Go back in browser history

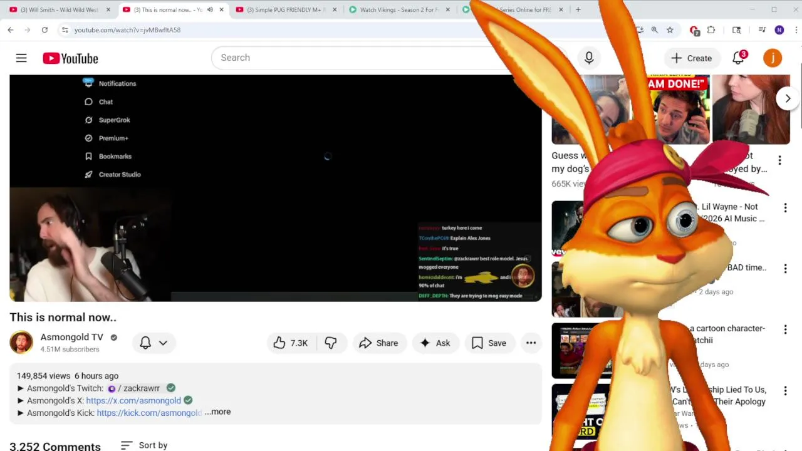click(x=11, y=29)
